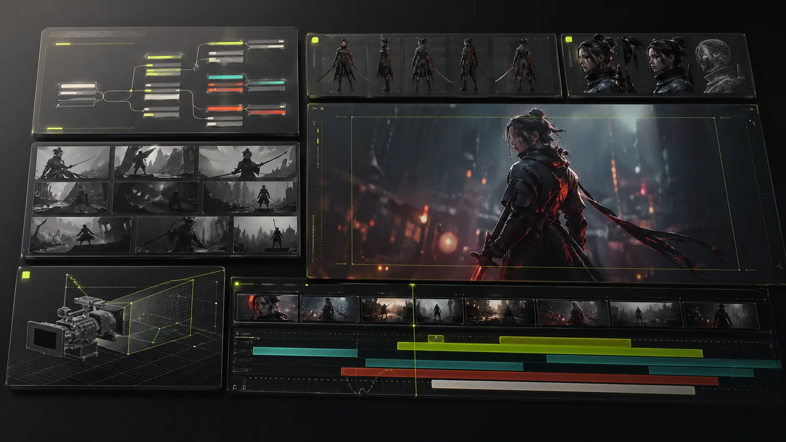Pick the fourth full-body pose in the turnaround panel
The height and width of the screenshot is (442, 786).
pyautogui.click(x=468, y=65)
